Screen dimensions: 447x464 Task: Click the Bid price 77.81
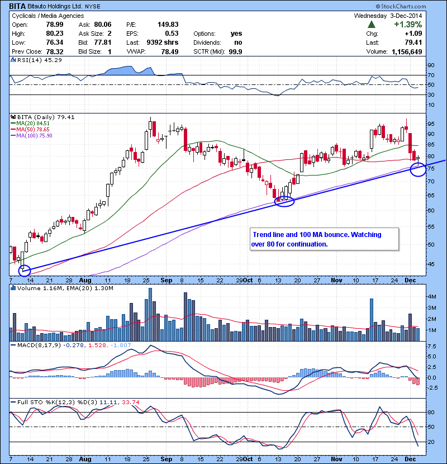[x=103, y=42]
